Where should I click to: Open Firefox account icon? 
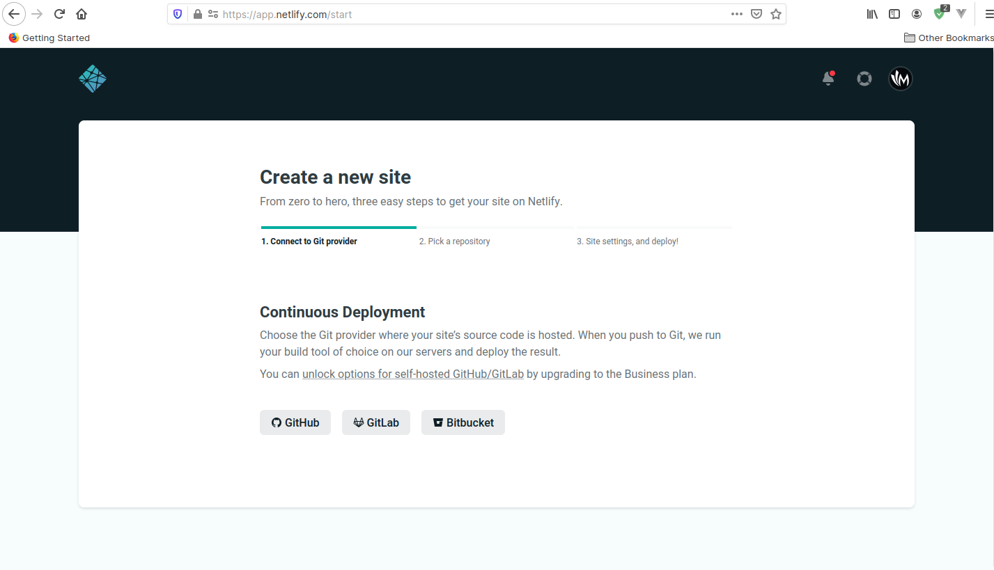tap(917, 14)
